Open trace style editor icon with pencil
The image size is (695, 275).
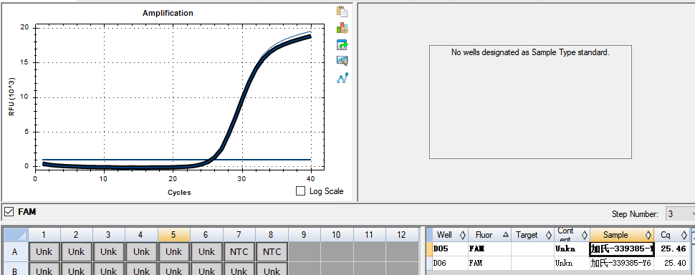[x=342, y=61]
